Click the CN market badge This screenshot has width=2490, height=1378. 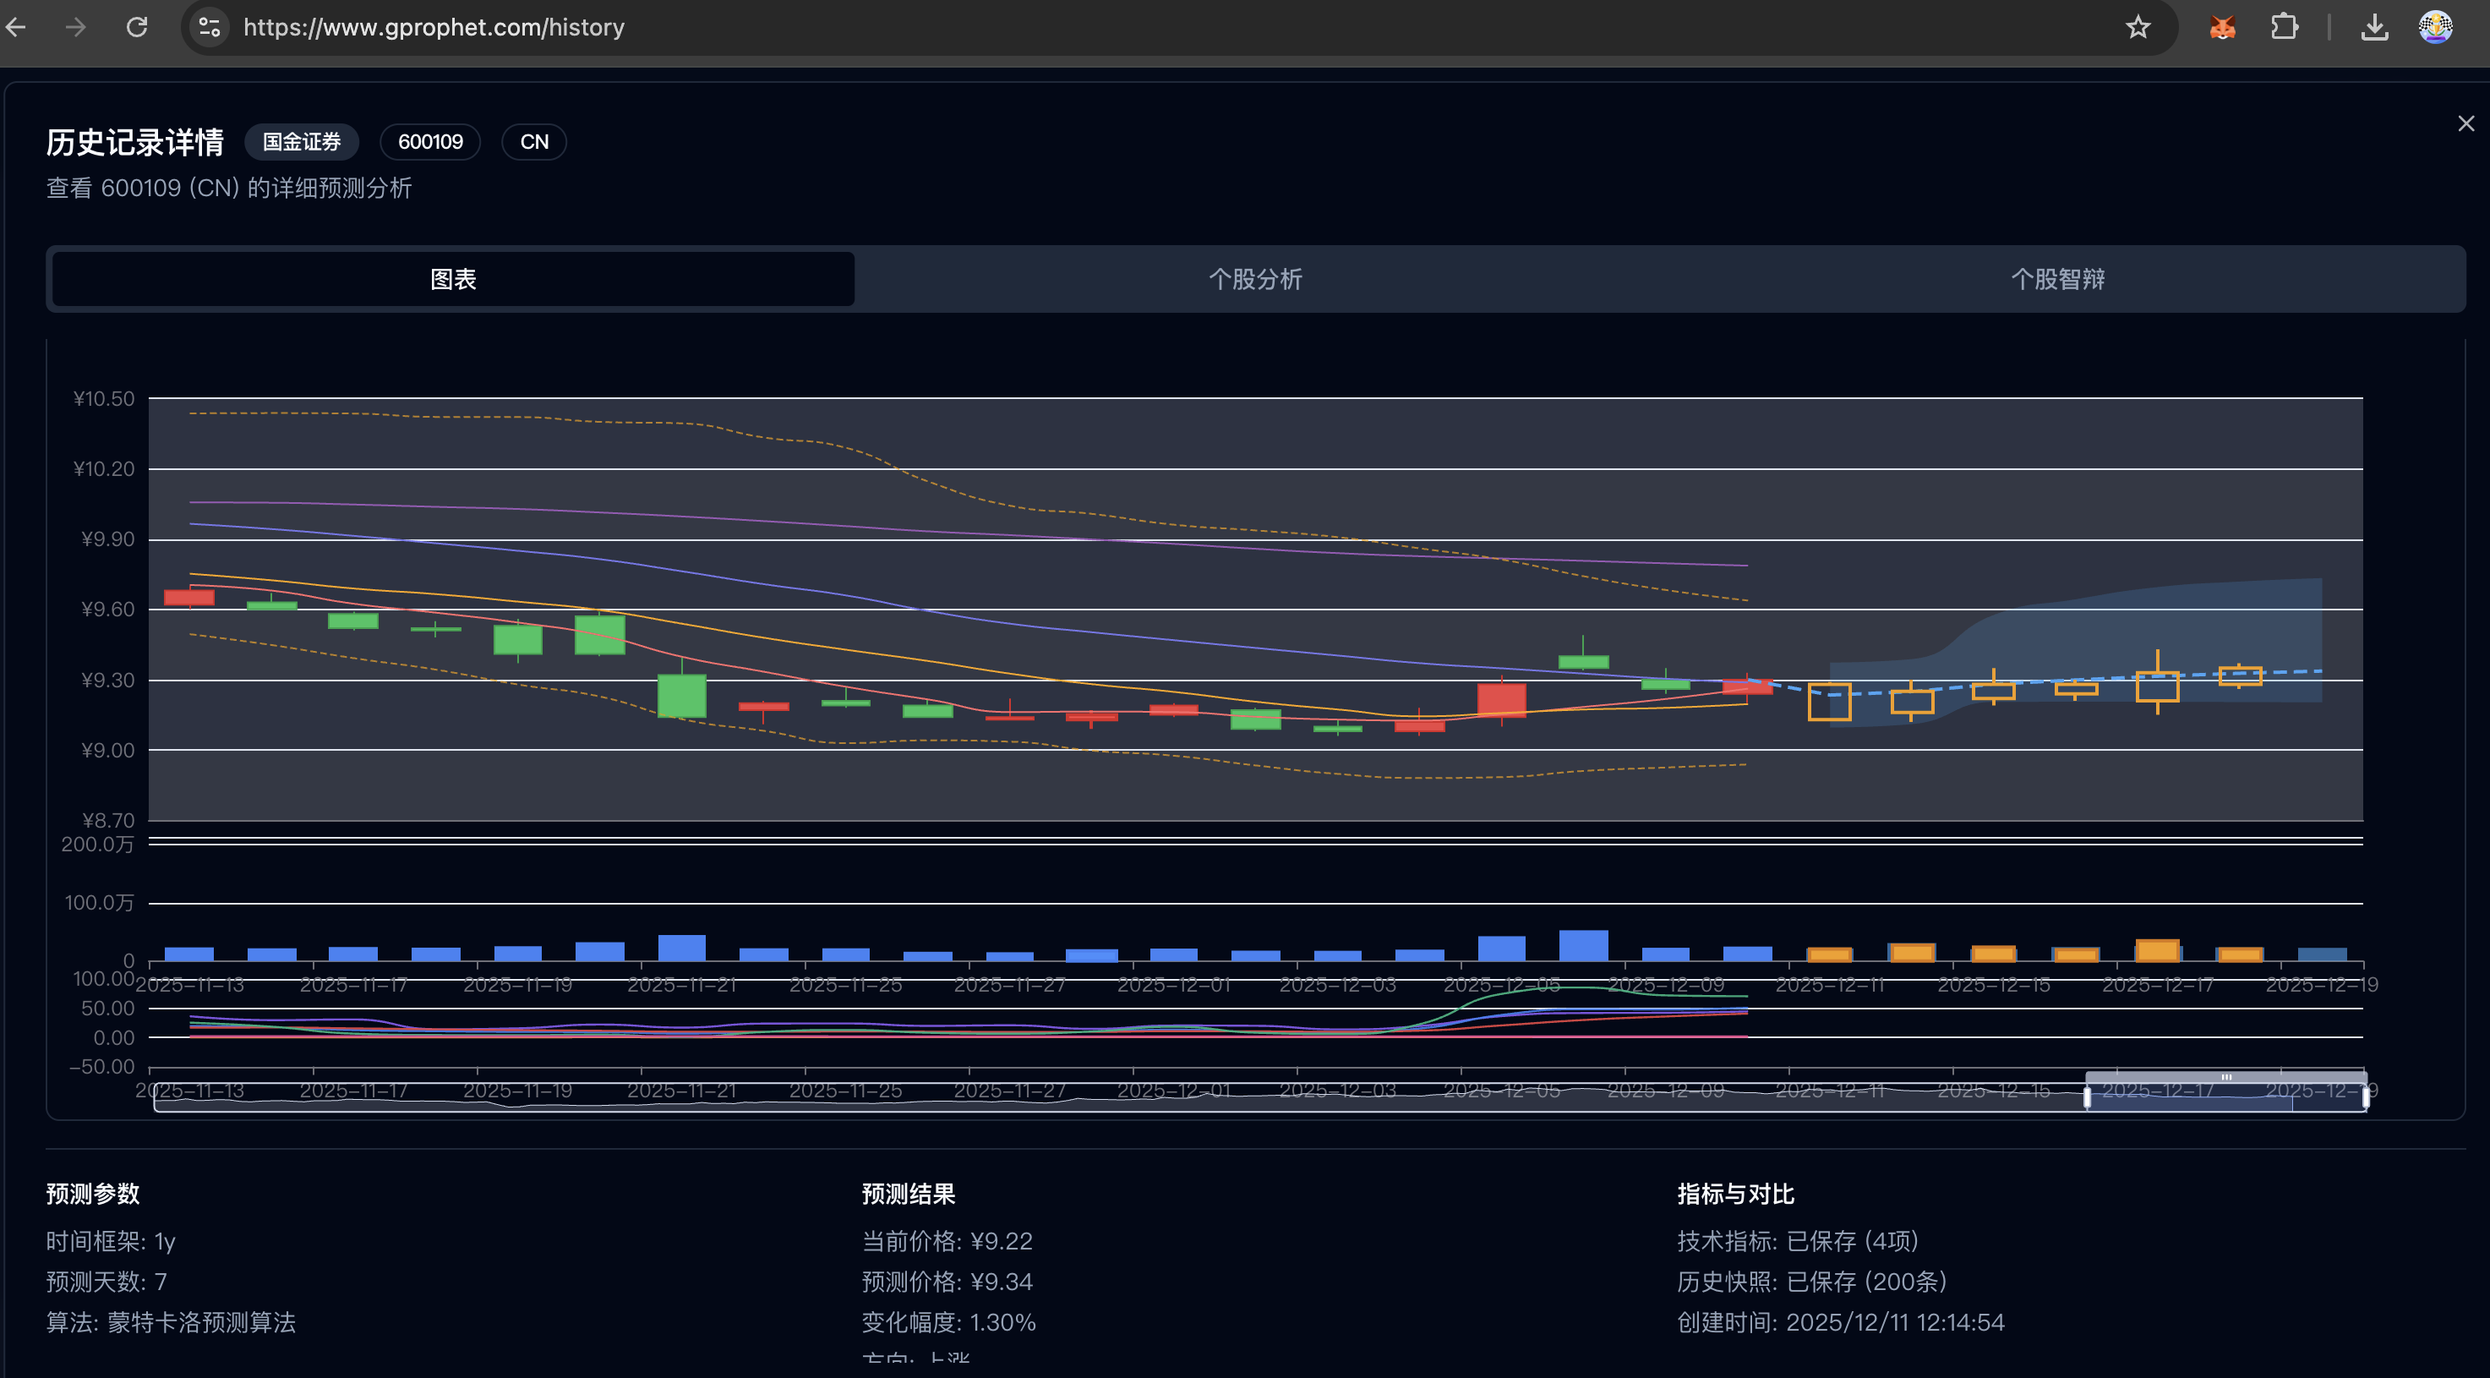[x=533, y=142]
